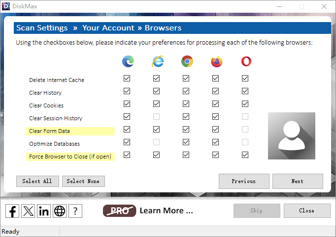The width and height of the screenshot is (336, 237).
Task: Toggle Delete Internet Cache for Firefox
Action: [216, 79]
